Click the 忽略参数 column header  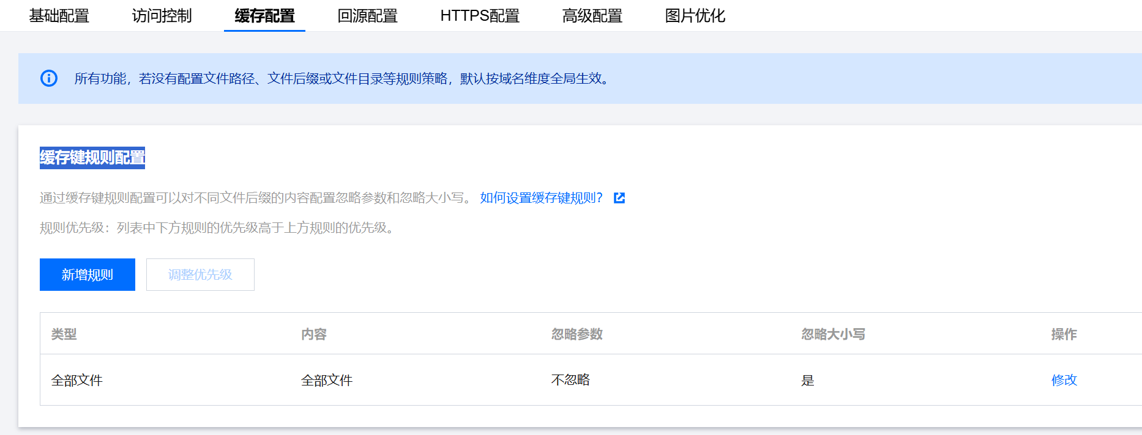click(x=577, y=334)
